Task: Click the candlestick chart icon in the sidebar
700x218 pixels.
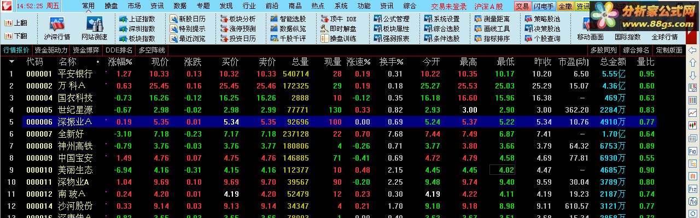Action: tap(692, 125)
